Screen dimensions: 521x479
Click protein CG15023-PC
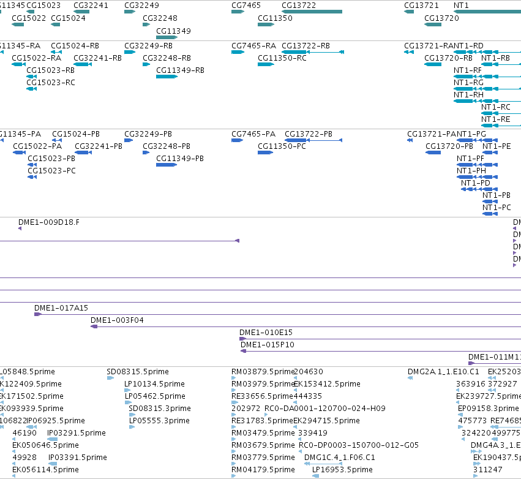pos(51,170)
